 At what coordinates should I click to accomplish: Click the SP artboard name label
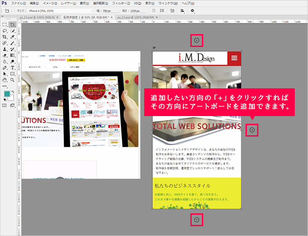(154, 48)
